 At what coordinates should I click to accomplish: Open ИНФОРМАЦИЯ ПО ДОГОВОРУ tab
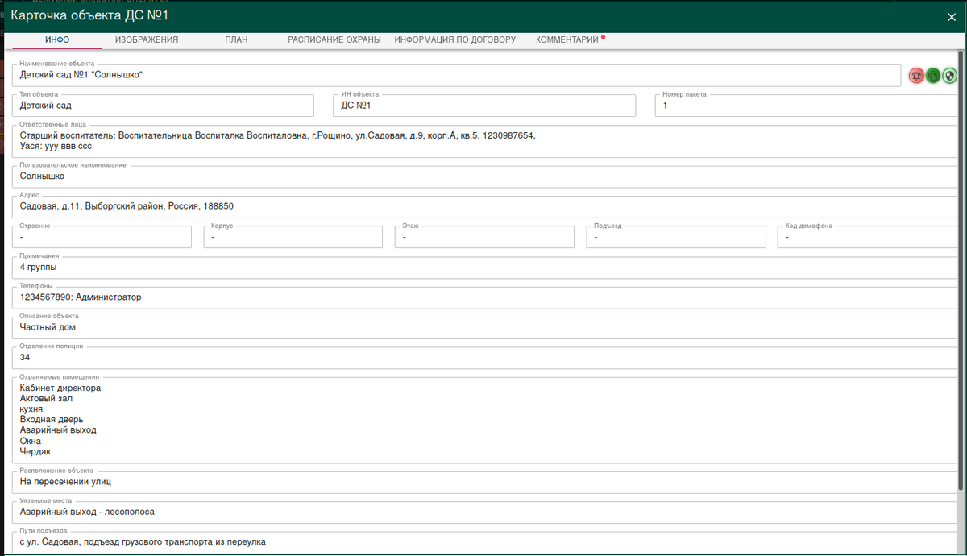454,39
